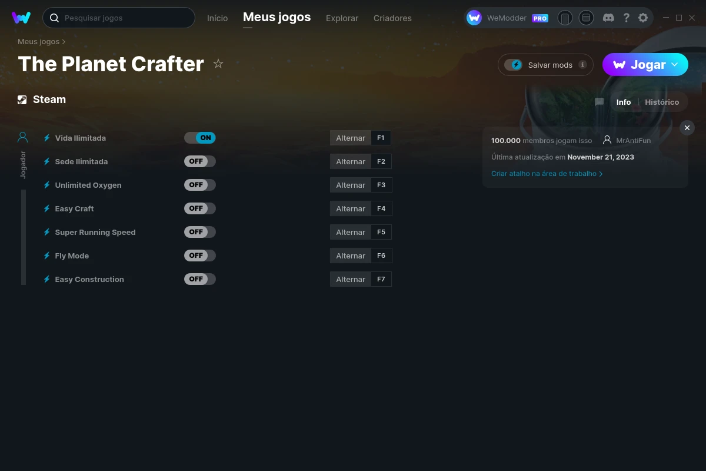Screen dimensions: 706x471
Task: Click Alternar button for F2 hotkey
Action: pyautogui.click(x=351, y=161)
